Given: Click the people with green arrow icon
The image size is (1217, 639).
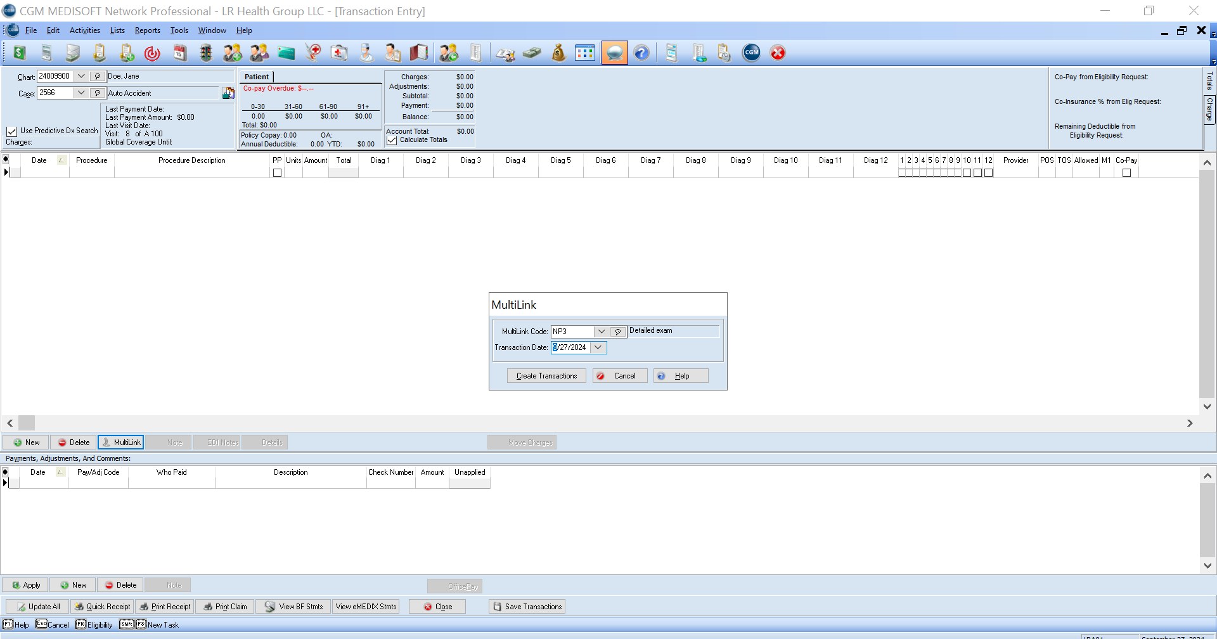Looking at the screenshot, I should (449, 53).
